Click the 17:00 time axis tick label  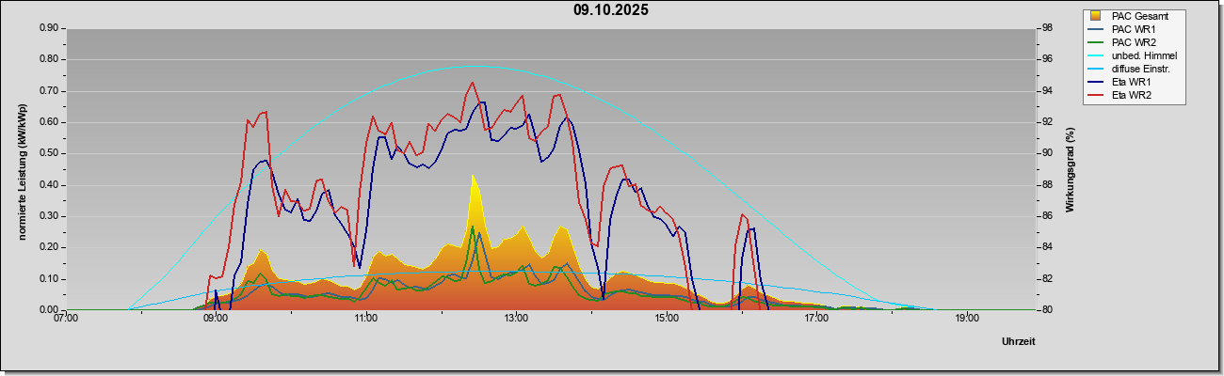click(816, 319)
